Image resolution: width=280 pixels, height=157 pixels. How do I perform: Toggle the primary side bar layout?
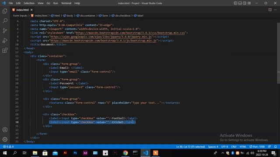235,3
